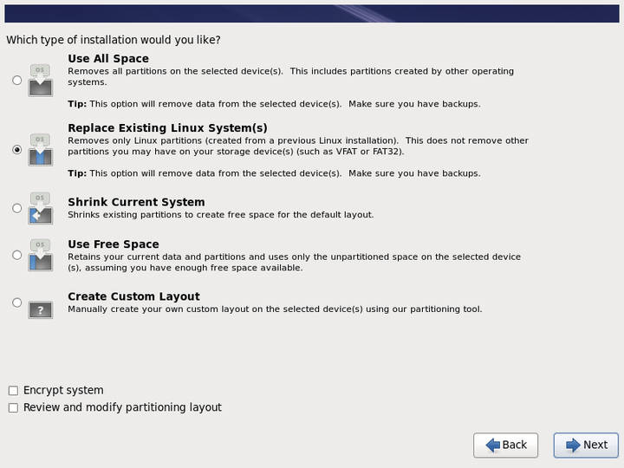This screenshot has height=468, width=624.
Task: Click the Shrink Current System heading text
Action: coord(136,202)
